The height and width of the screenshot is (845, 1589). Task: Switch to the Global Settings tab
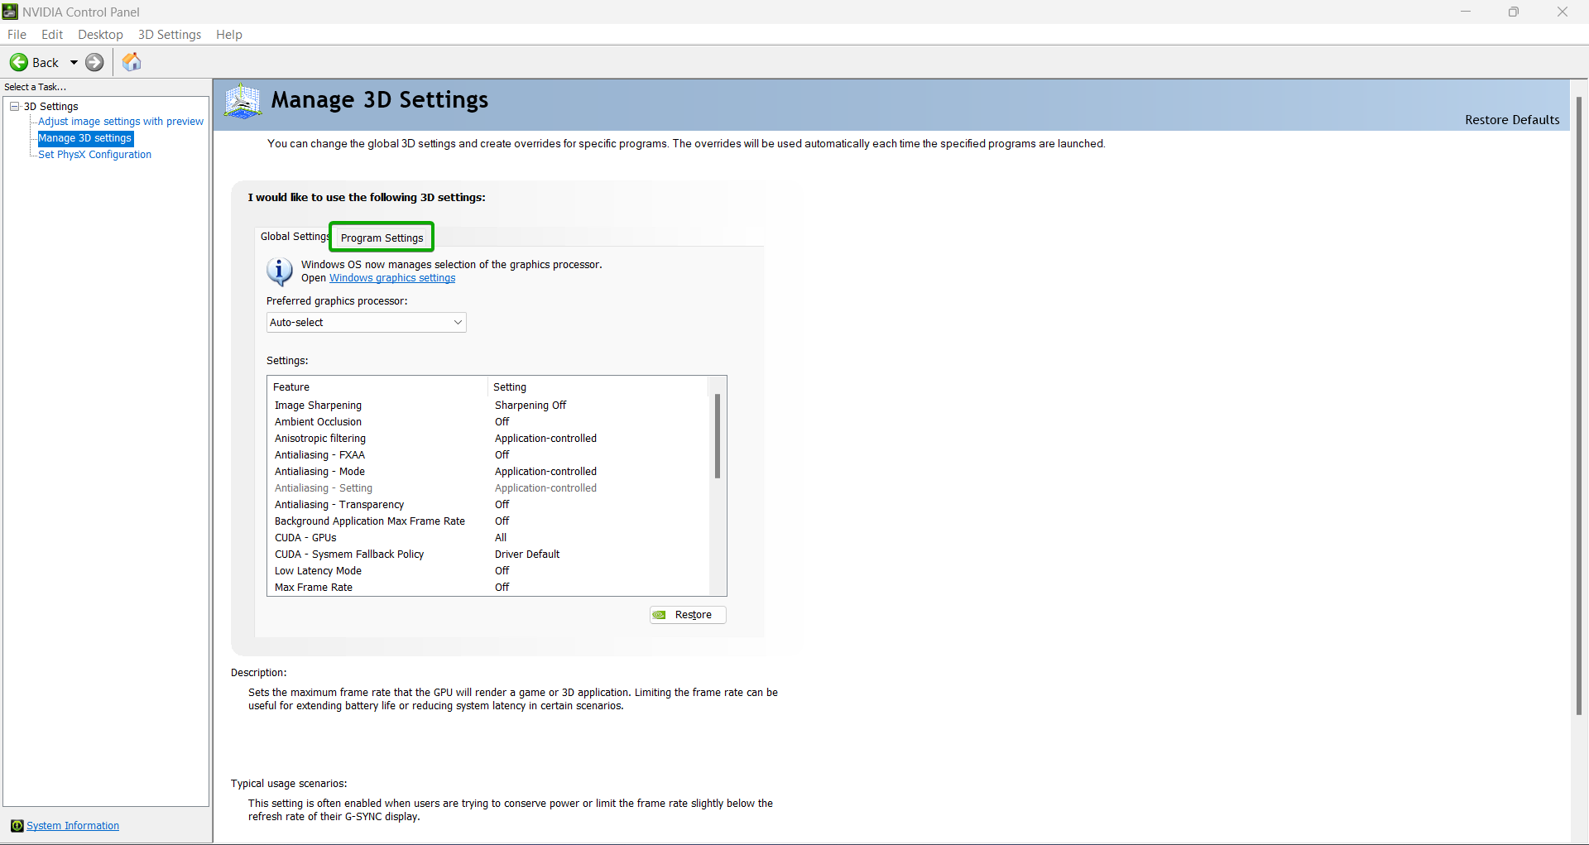[x=295, y=237]
